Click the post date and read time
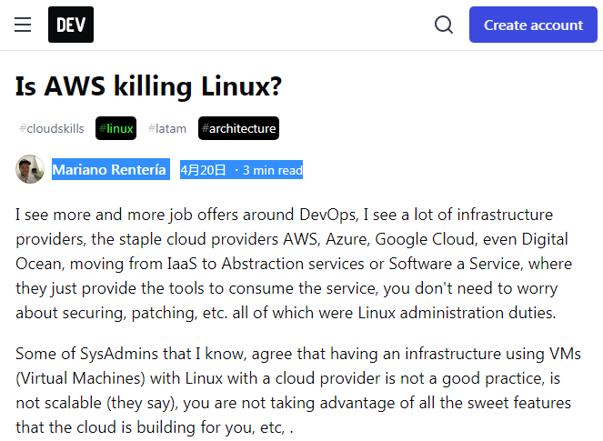 coord(241,169)
